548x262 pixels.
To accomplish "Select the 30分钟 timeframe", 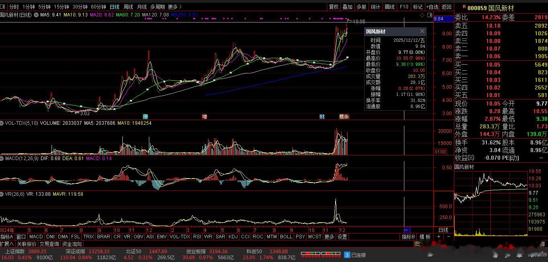I will (x=80, y=7).
